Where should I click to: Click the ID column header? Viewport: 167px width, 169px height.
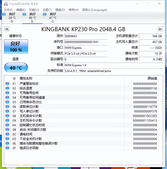click(14, 78)
